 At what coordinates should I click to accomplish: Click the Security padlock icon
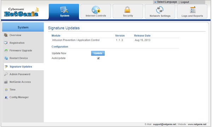pos(127,10)
